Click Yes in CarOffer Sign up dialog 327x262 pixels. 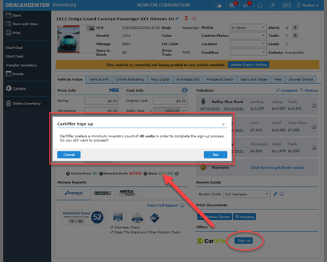point(215,155)
